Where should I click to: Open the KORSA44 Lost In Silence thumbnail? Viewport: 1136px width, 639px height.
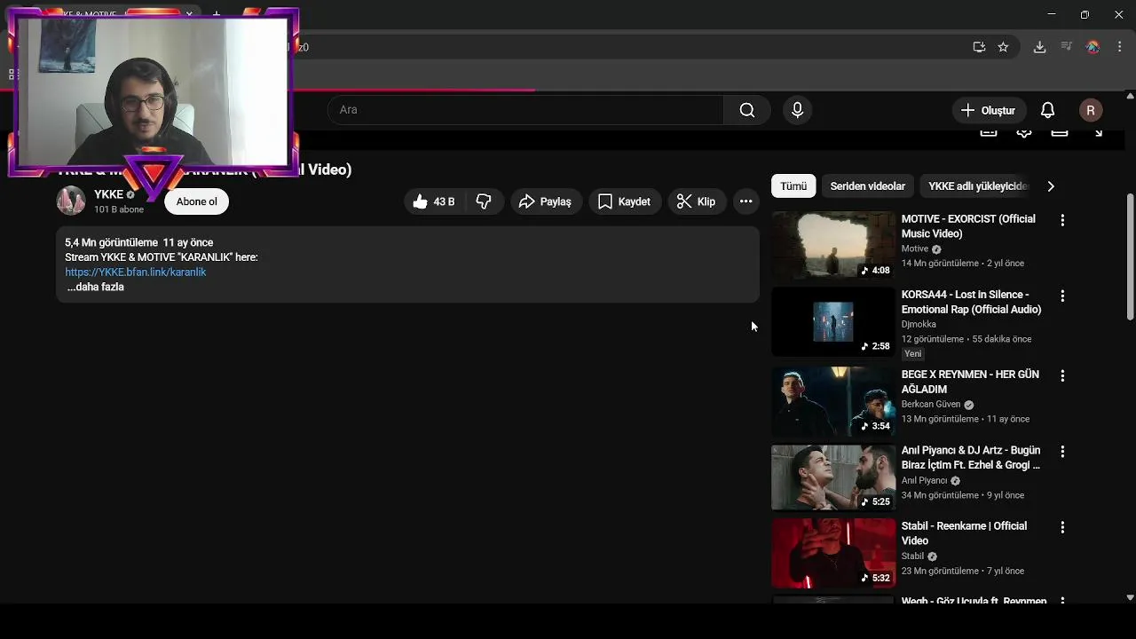pyautogui.click(x=833, y=321)
